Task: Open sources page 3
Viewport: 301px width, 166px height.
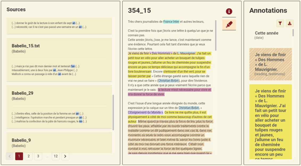Action: click(38, 156)
